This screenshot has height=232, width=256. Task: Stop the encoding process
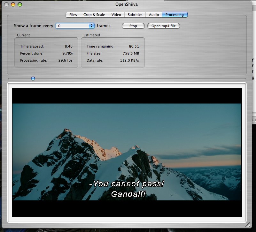click(x=133, y=26)
